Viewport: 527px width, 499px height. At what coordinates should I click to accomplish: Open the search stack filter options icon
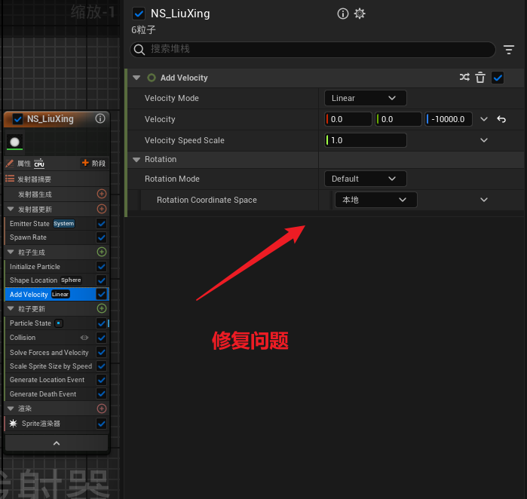[x=509, y=50]
